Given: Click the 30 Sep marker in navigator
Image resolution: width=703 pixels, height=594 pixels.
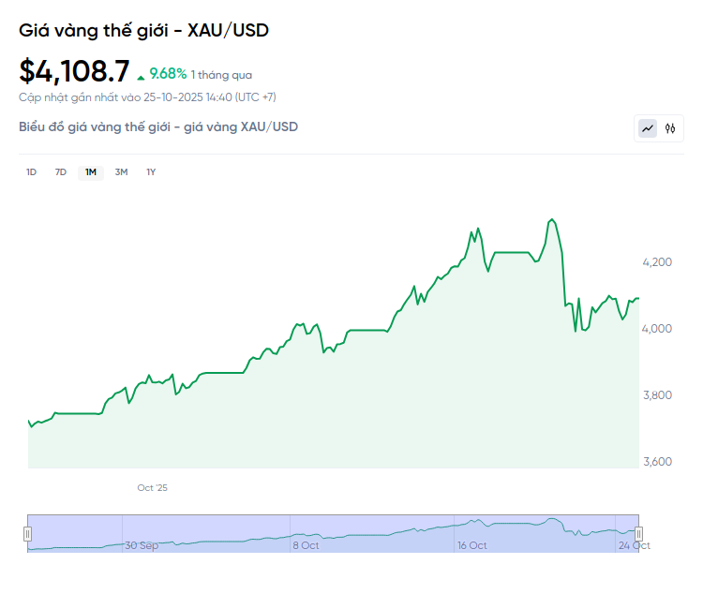Looking at the screenshot, I should coord(142,545).
